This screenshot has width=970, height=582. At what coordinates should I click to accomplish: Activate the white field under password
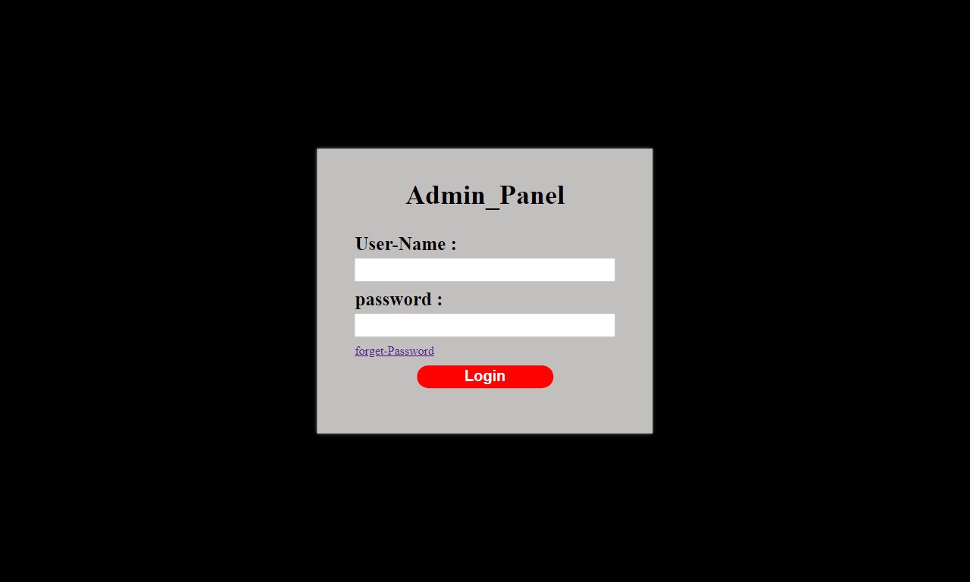click(484, 325)
